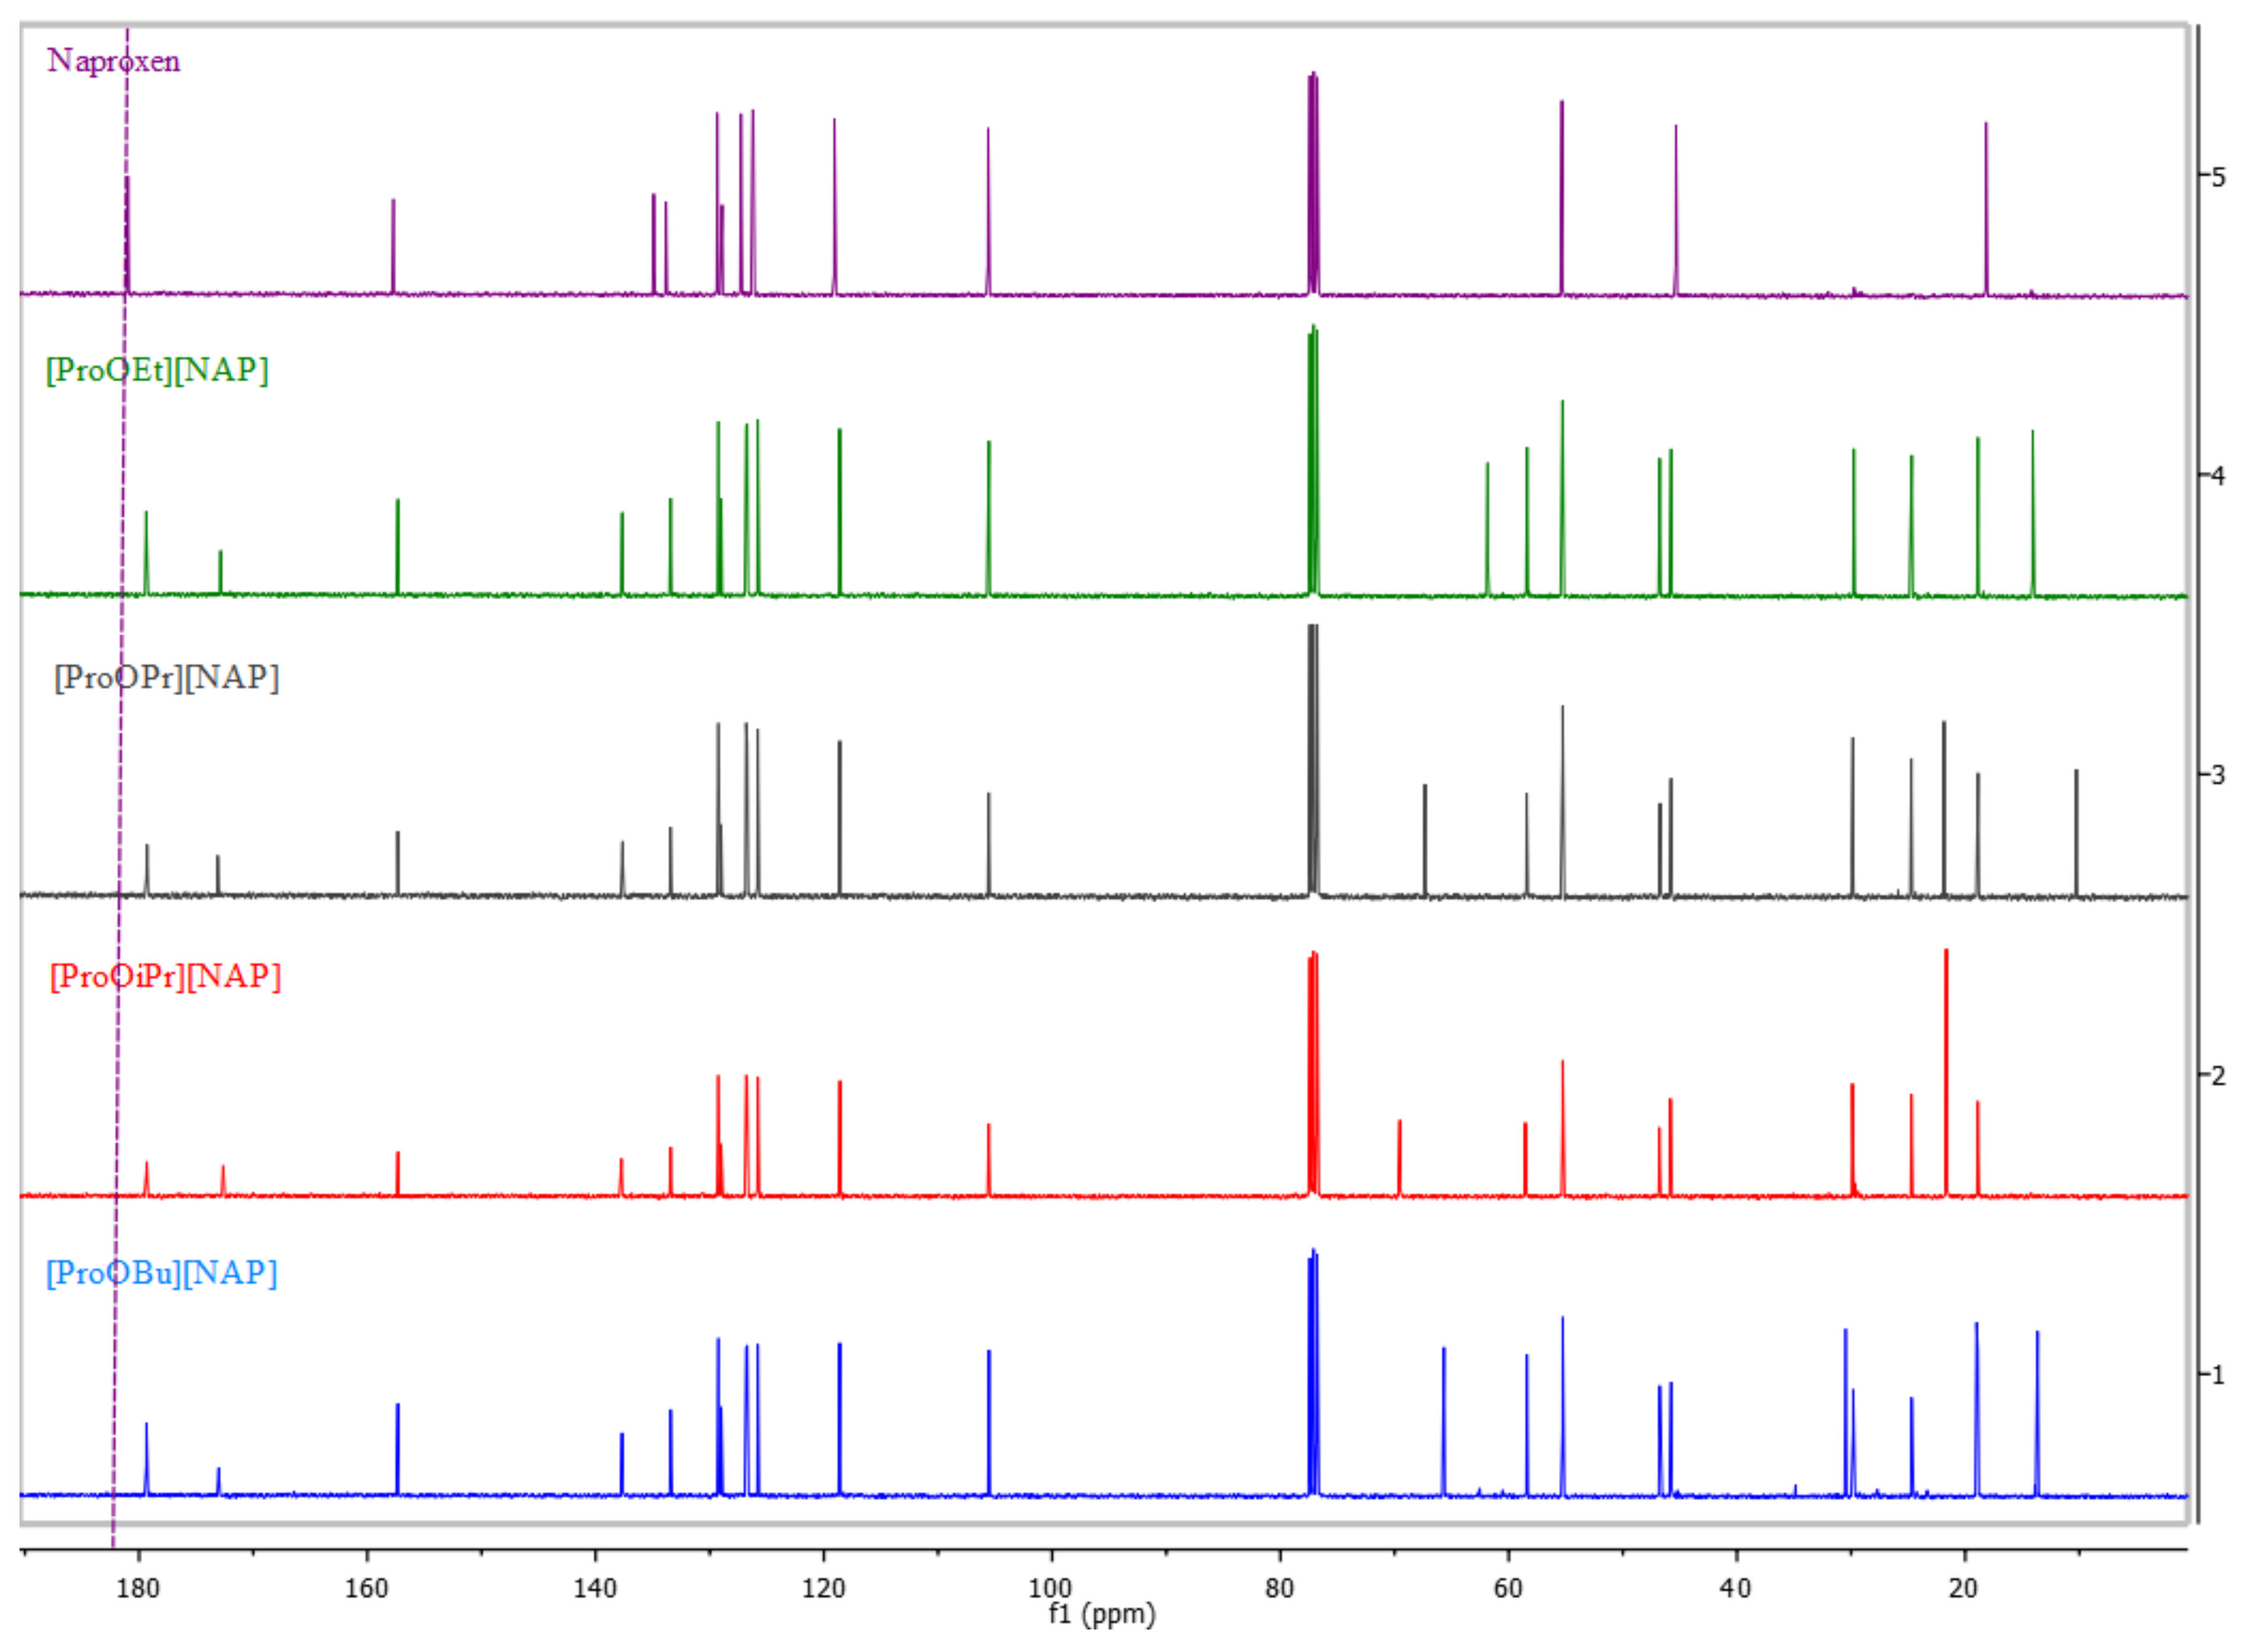Click the 20 ppm axis tick label
Screen dimensions: 2247x1652
(1963, 1588)
